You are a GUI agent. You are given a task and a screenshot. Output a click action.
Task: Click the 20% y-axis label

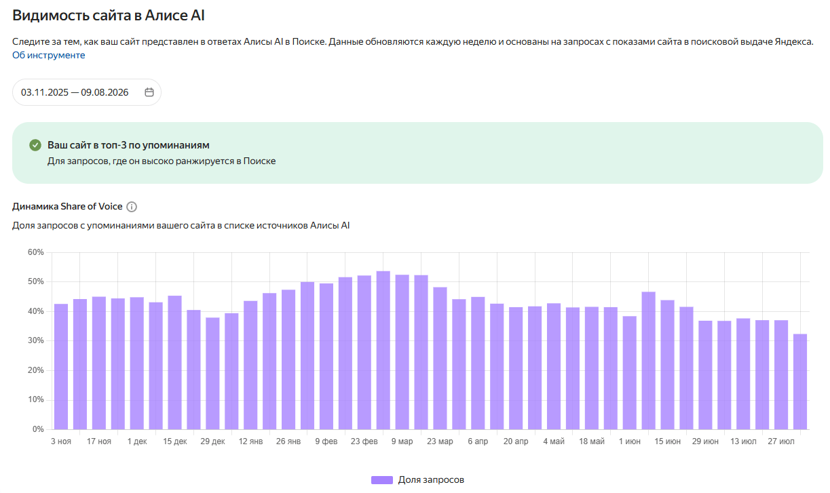35,370
